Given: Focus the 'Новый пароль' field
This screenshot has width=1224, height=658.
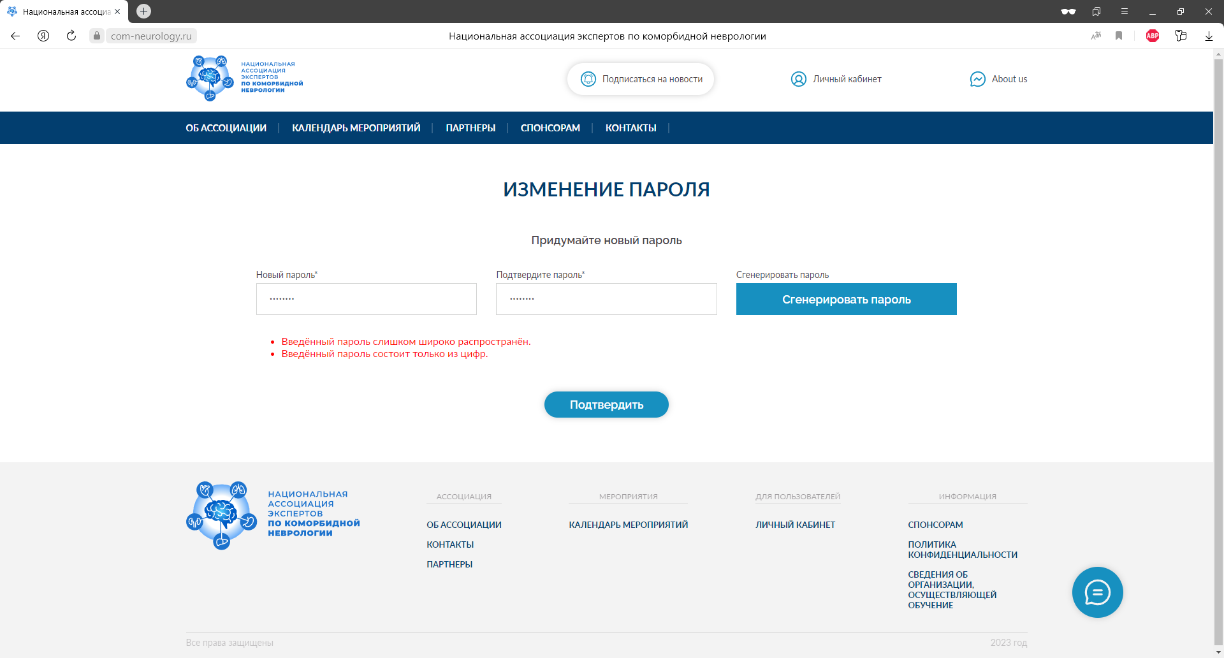Looking at the screenshot, I should click(366, 299).
